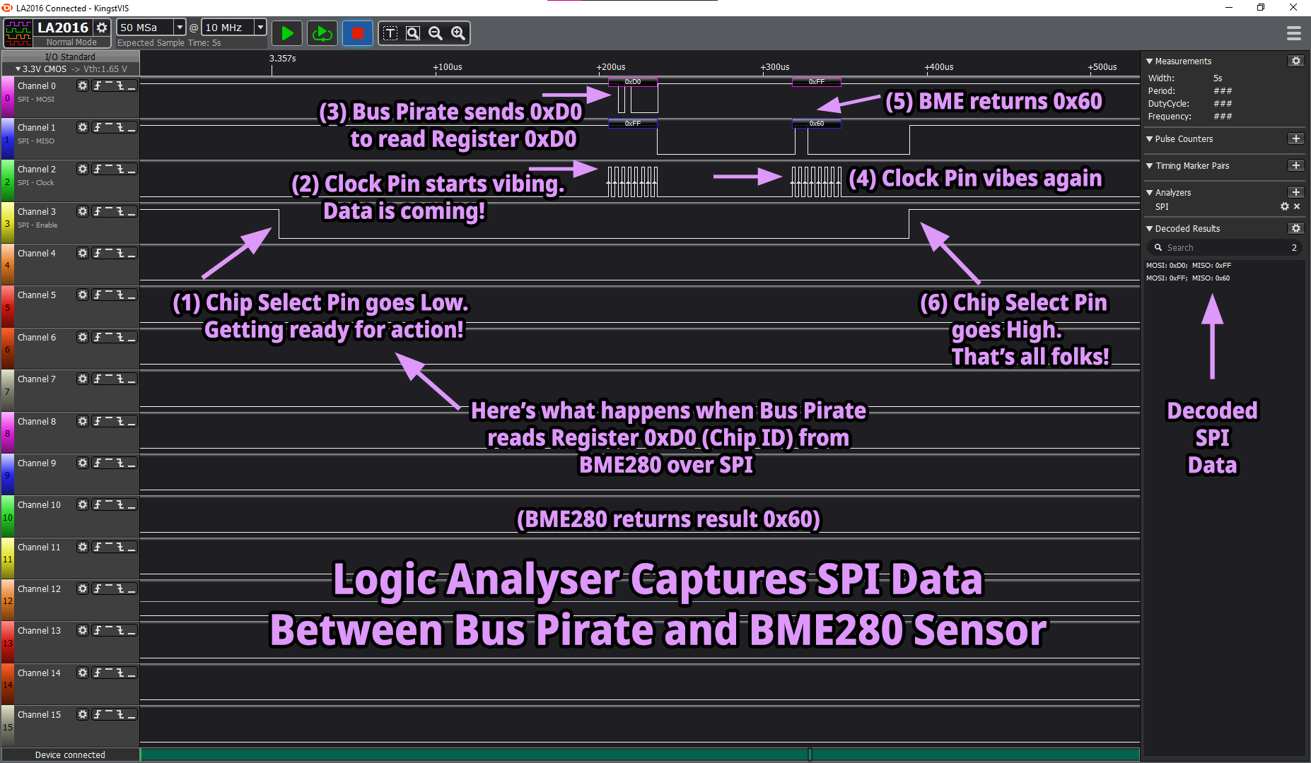Focus the Decoded Results search field

[x=1223, y=248]
